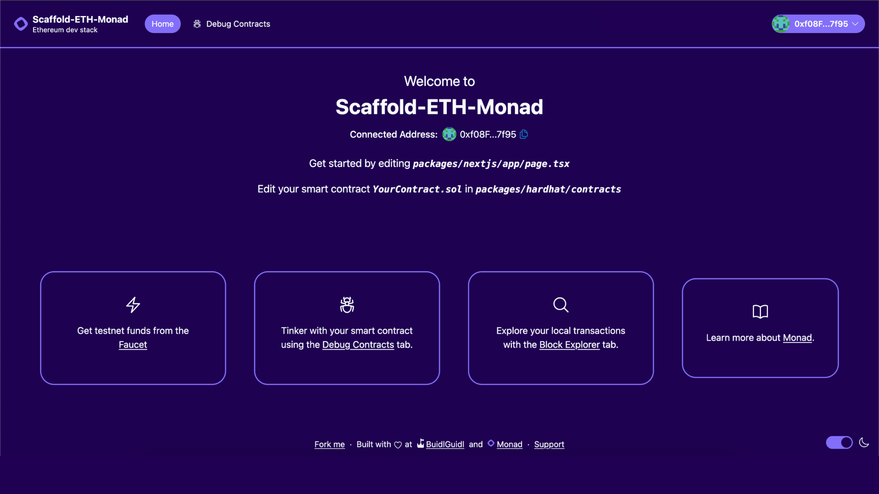Open the Debug Contracts tab
Viewport: 879px width, 494px height.
pyautogui.click(x=238, y=23)
